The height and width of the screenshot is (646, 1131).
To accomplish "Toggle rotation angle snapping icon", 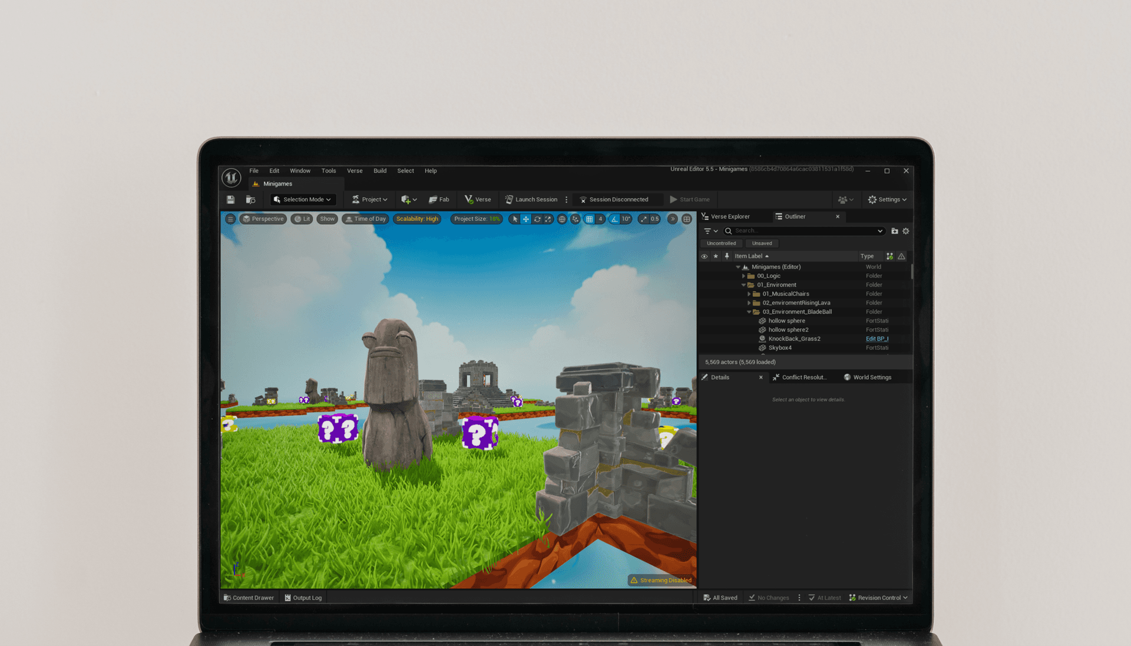I will point(614,219).
